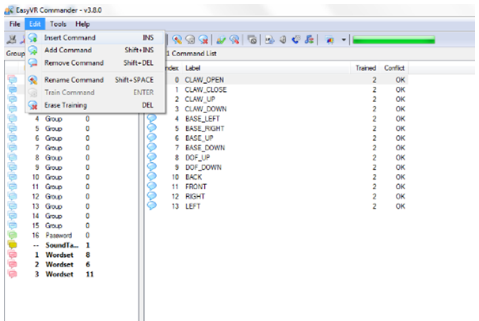Click the green progress bar in the toolbar
The image size is (479, 321).
393,40
